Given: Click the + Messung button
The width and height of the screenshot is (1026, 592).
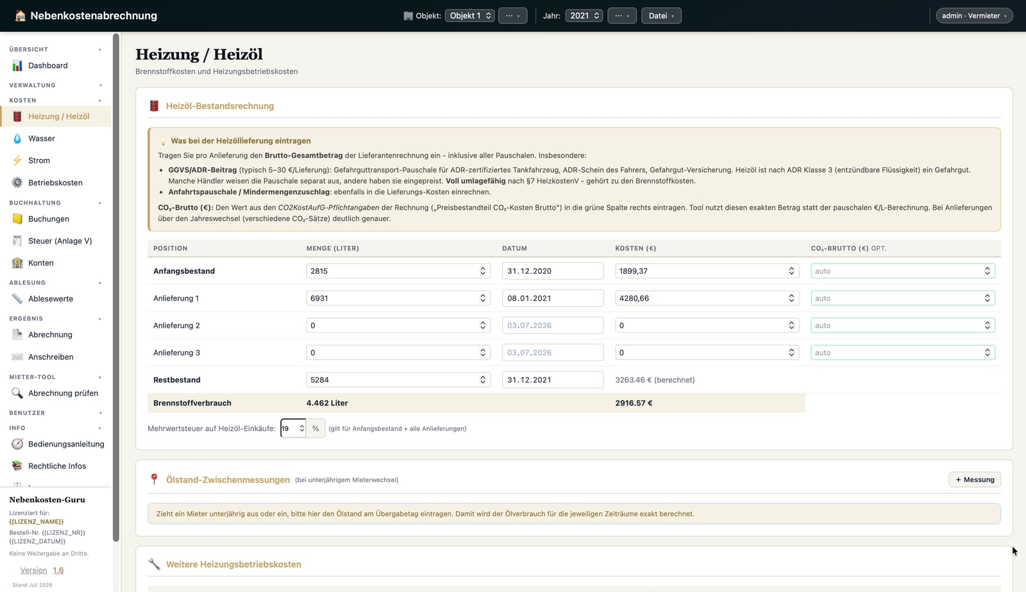Looking at the screenshot, I should (975, 480).
